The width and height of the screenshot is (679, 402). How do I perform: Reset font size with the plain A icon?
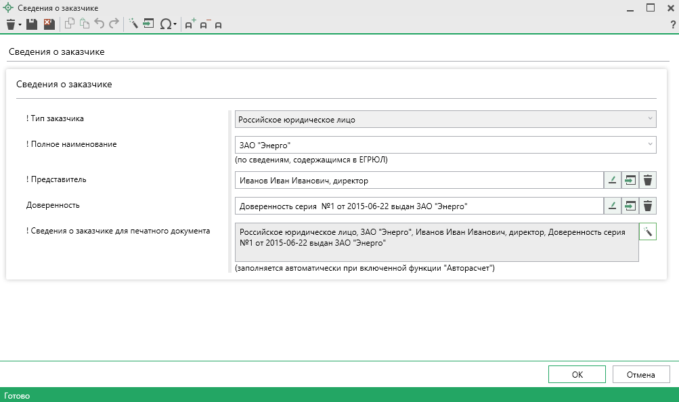click(218, 25)
